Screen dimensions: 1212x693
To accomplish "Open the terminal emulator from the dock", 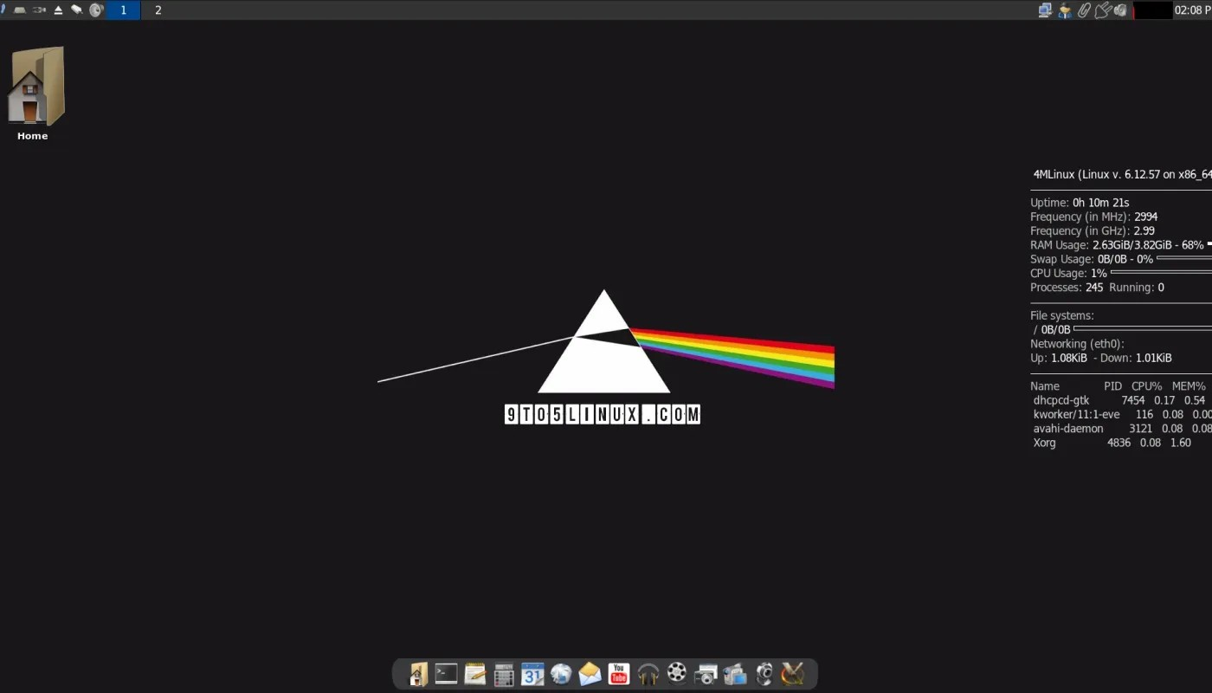I will [446, 673].
